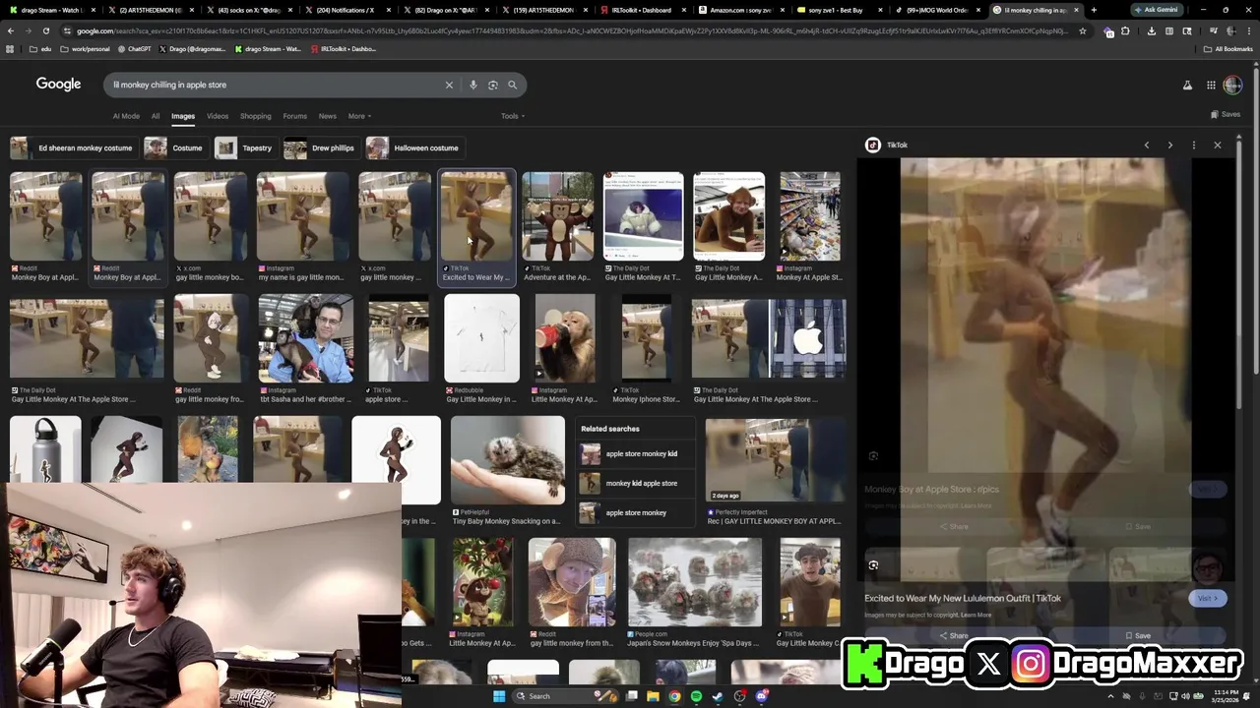The width and height of the screenshot is (1260, 708).
Task: Open Steam from the taskbar
Action: point(718,696)
